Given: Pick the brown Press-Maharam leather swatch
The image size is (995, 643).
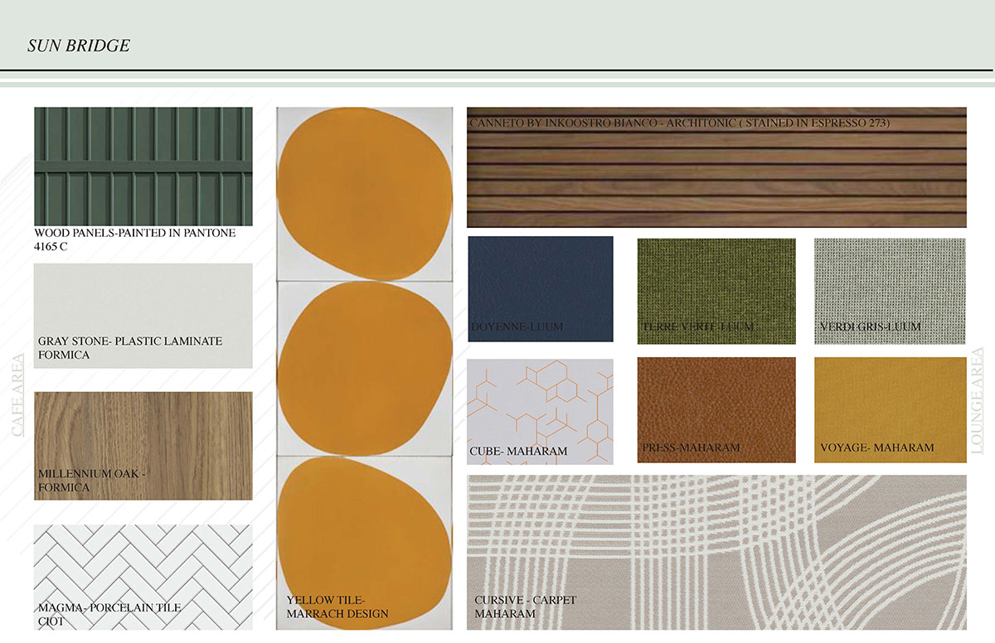Looking at the screenshot, I should tap(716, 410).
